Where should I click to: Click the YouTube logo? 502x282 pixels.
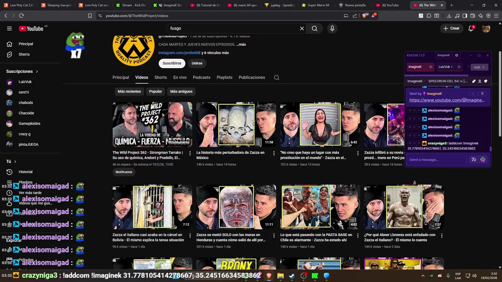pos(31,28)
